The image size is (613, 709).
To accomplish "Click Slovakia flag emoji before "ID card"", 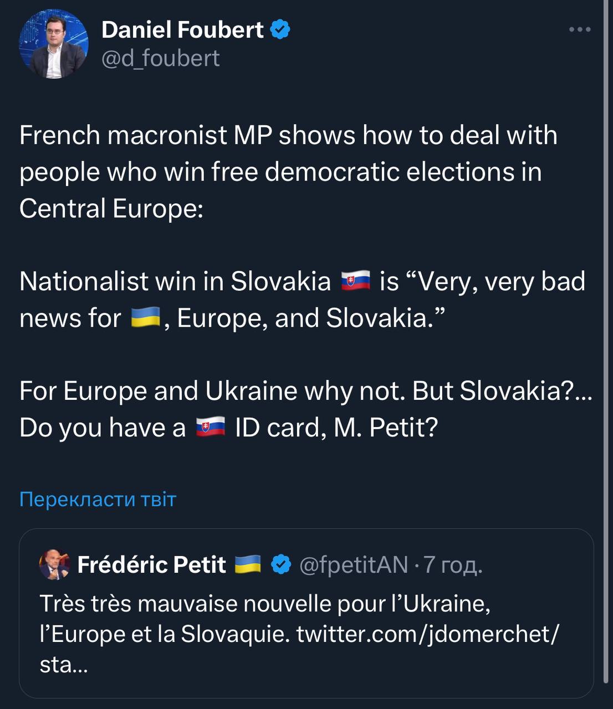I will (211, 427).
